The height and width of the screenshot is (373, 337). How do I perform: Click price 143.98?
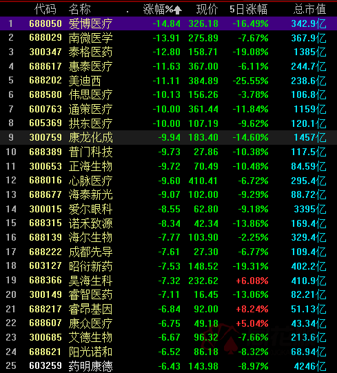pos(203,366)
